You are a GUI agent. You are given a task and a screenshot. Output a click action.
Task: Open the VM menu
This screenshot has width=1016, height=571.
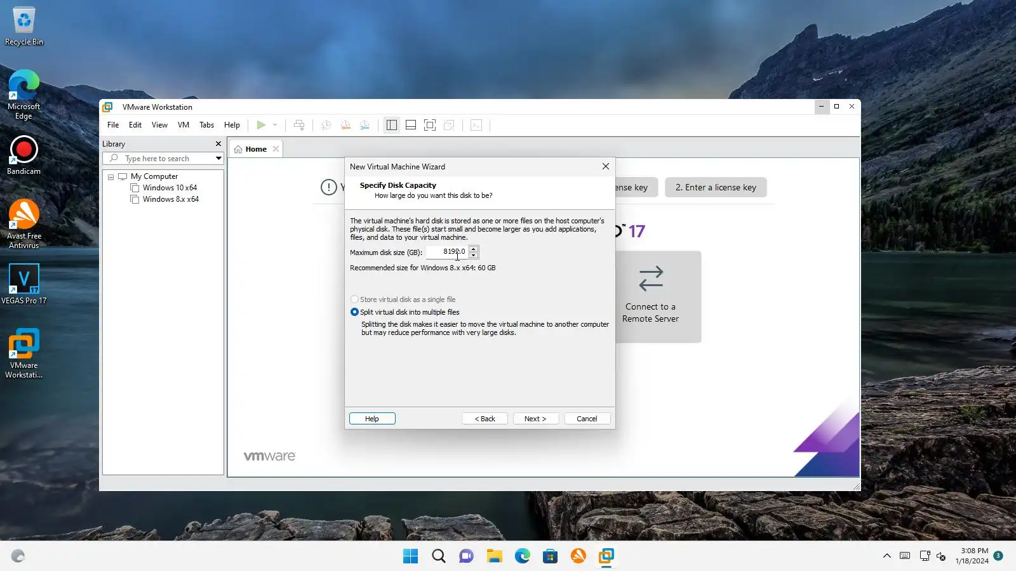pyautogui.click(x=184, y=125)
